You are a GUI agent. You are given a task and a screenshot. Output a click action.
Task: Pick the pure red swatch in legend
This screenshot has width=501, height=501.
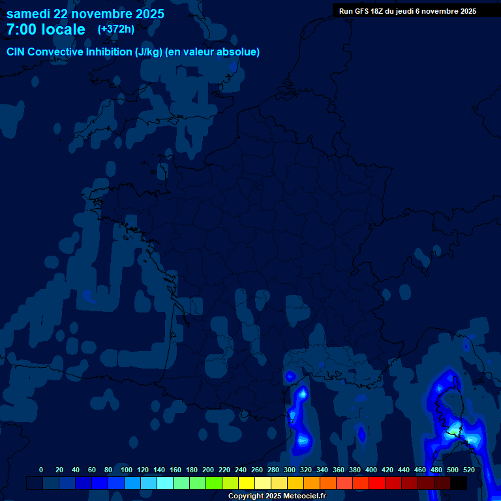point(377,483)
